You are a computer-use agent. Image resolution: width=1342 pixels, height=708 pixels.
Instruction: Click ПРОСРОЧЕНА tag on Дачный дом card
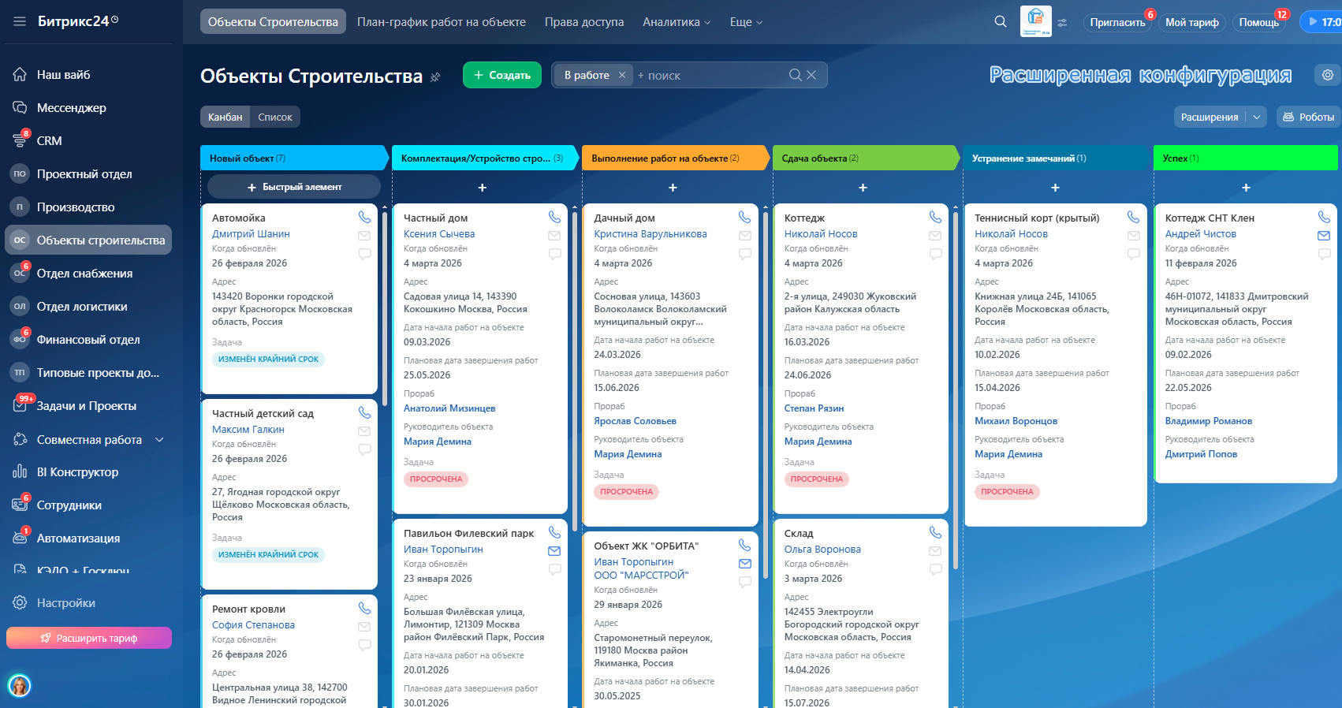627,491
